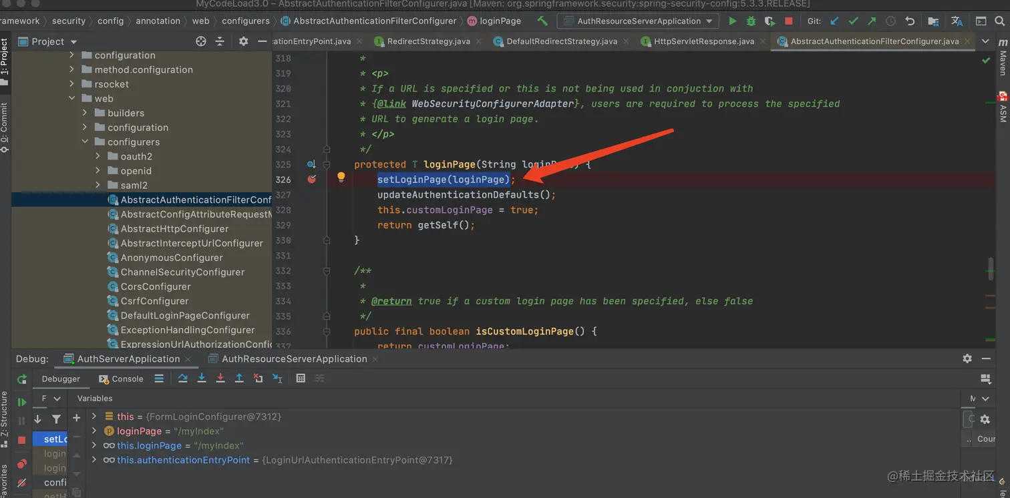Update project using the blue Git arrow
This screenshot has height=498, width=1010.
pos(834,21)
